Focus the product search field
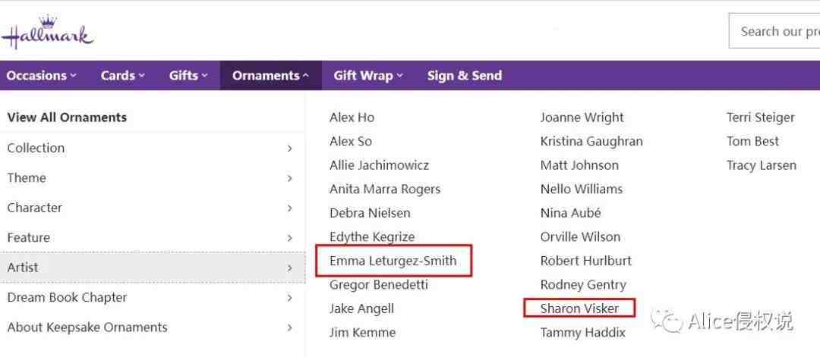Viewport: 820px width, 357px height. click(774, 32)
